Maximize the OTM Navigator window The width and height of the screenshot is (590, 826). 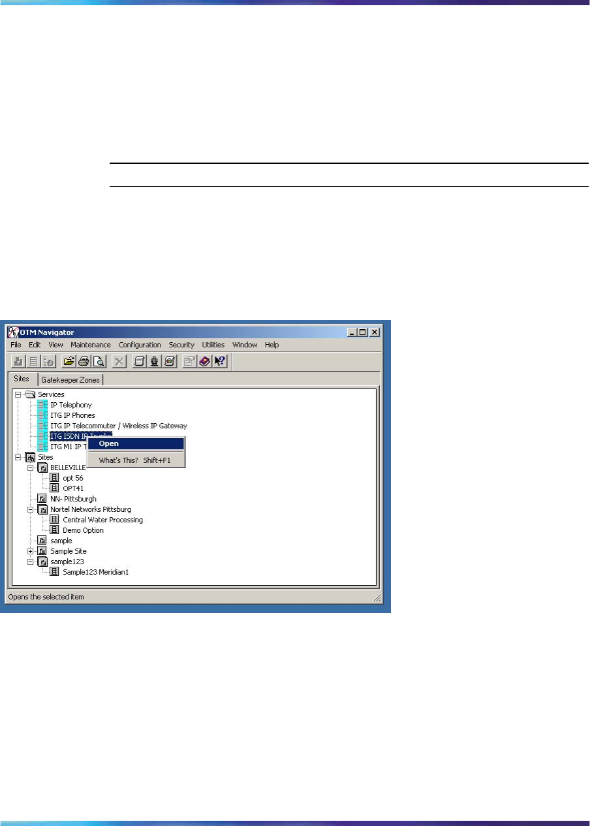pyautogui.click(x=364, y=332)
